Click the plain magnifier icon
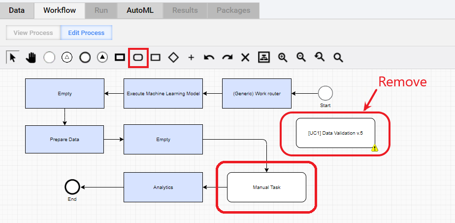 click(x=338, y=58)
